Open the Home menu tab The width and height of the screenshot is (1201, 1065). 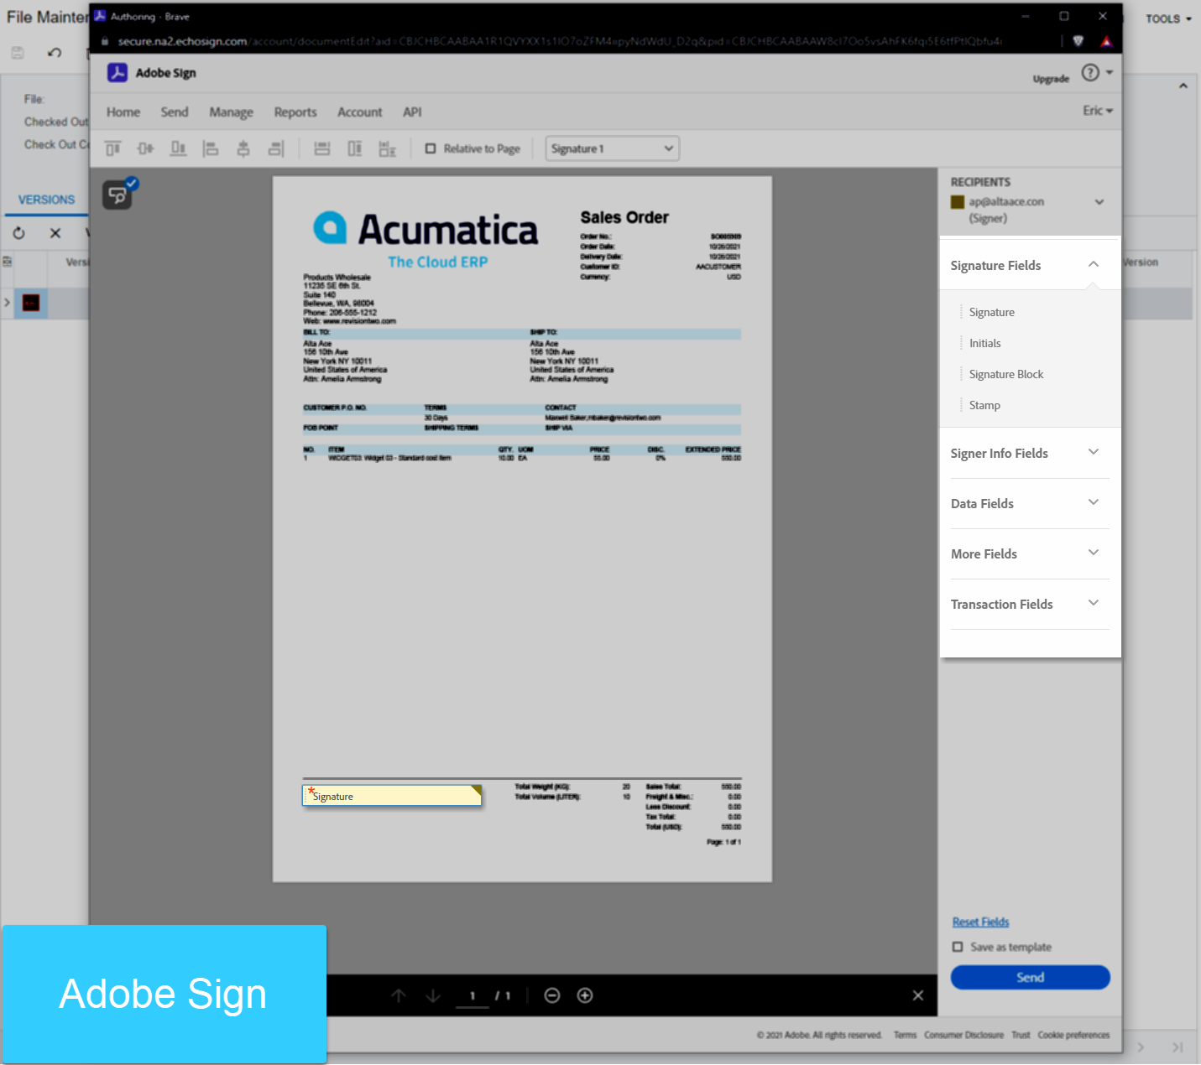(123, 112)
